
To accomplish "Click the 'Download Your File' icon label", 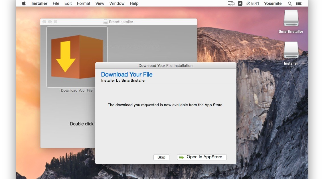I will pyautogui.click(x=77, y=90).
